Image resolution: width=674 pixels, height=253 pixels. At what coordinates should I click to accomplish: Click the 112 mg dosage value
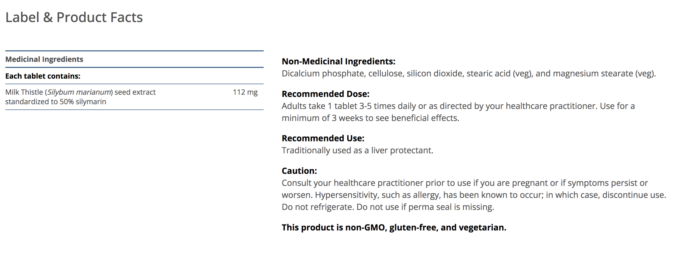(245, 92)
